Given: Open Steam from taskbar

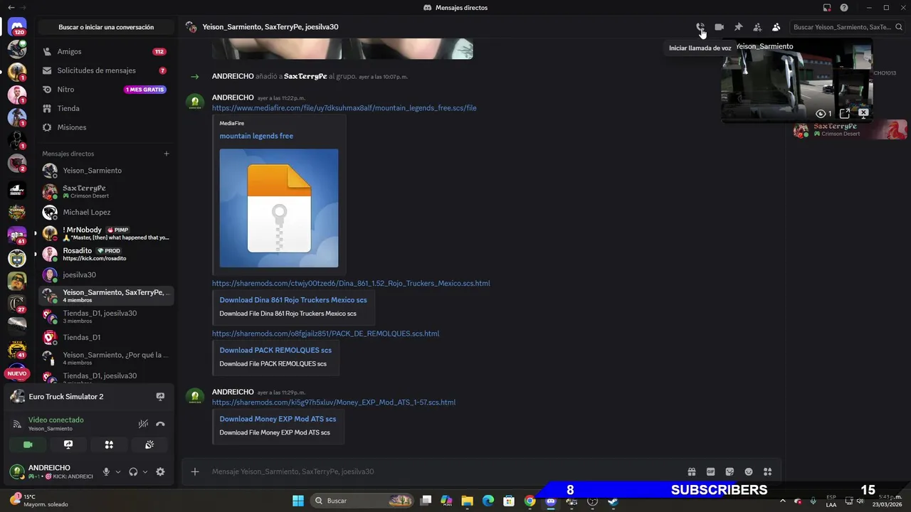Looking at the screenshot, I should click(613, 501).
